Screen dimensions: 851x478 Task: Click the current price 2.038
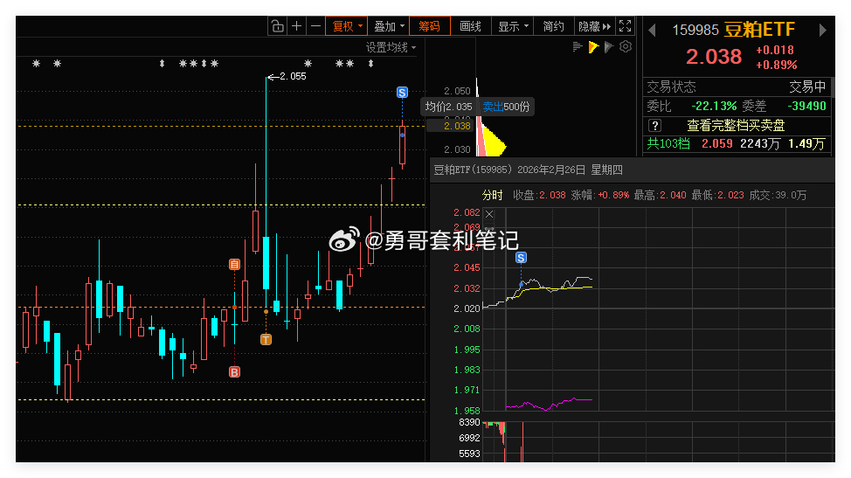(x=714, y=57)
